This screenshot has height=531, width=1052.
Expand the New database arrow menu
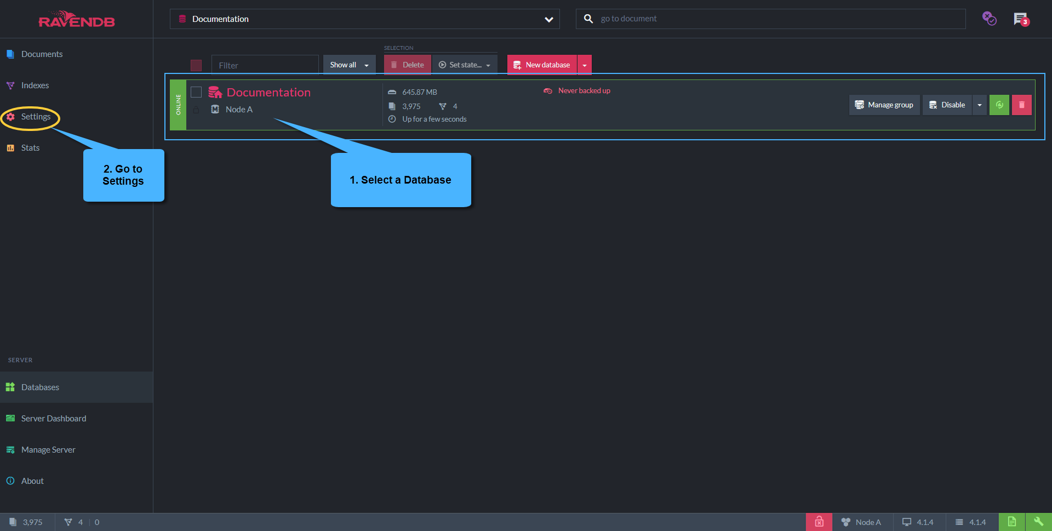(x=585, y=65)
